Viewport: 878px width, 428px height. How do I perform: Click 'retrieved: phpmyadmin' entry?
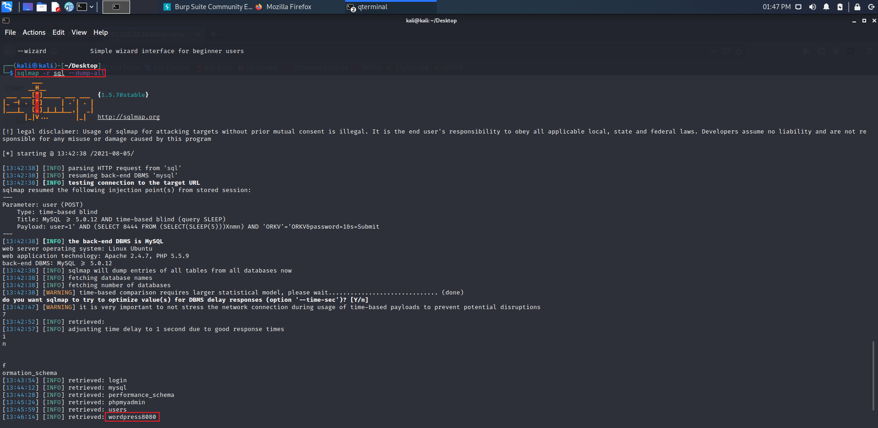pyautogui.click(x=107, y=402)
